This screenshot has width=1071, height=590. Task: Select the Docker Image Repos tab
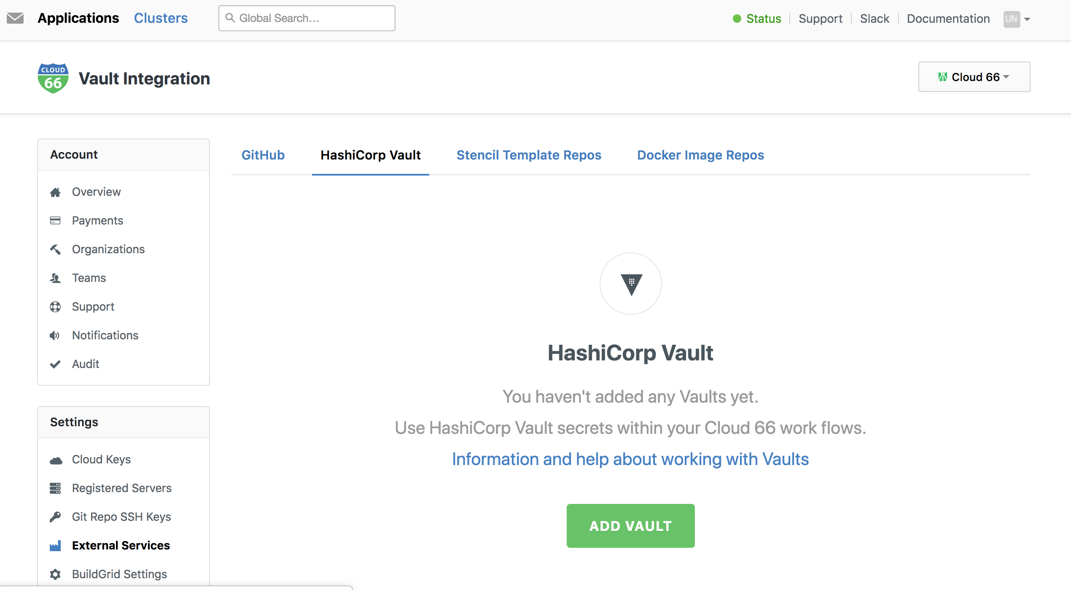tap(700, 155)
